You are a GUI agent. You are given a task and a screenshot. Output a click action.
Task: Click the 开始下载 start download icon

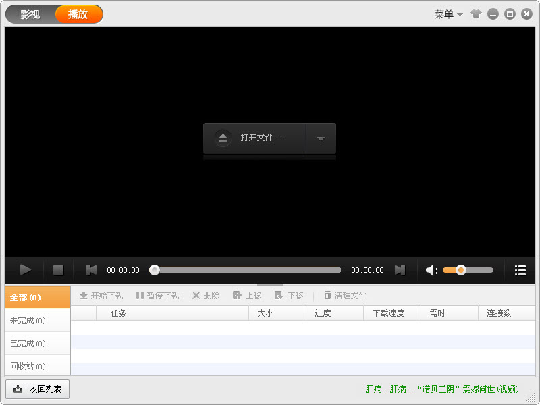click(x=101, y=295)
